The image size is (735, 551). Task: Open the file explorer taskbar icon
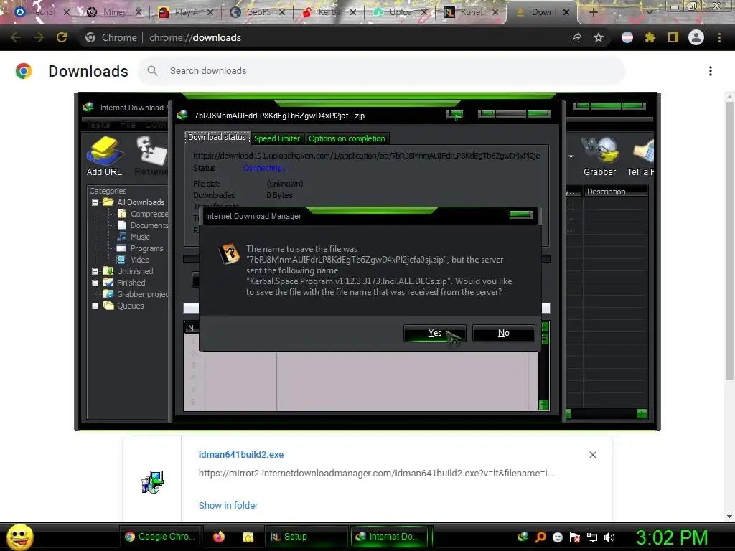click(248, 537)
